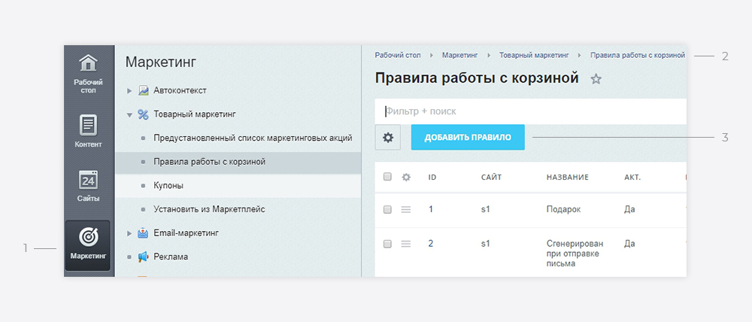752x322 pixels.
Task: Open Установить из Маркетплейс item
Action: (x=209, y=209)
